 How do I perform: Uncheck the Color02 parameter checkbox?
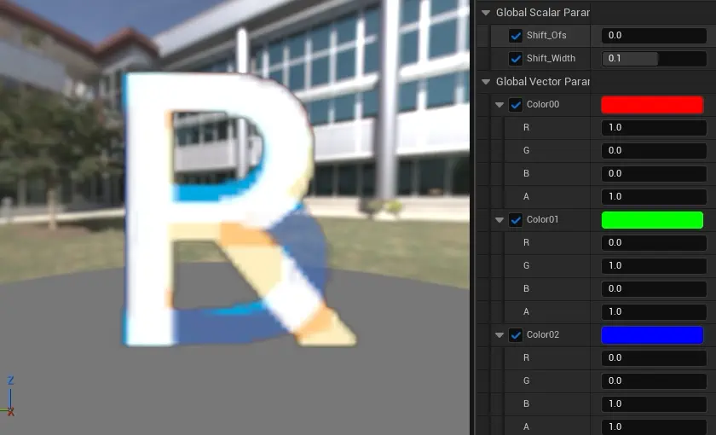click(516, 335)
